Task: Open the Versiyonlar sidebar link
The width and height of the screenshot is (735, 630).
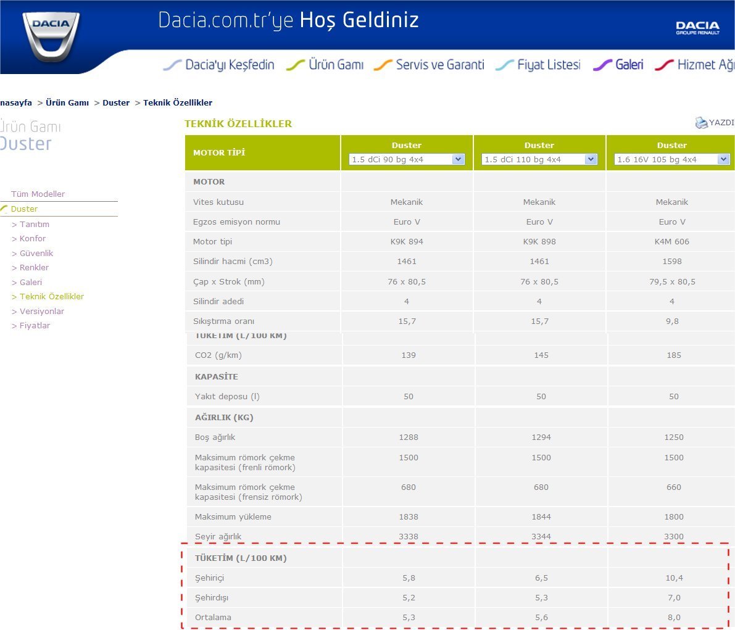Action: pyautogui.click(x=41, y=311)
